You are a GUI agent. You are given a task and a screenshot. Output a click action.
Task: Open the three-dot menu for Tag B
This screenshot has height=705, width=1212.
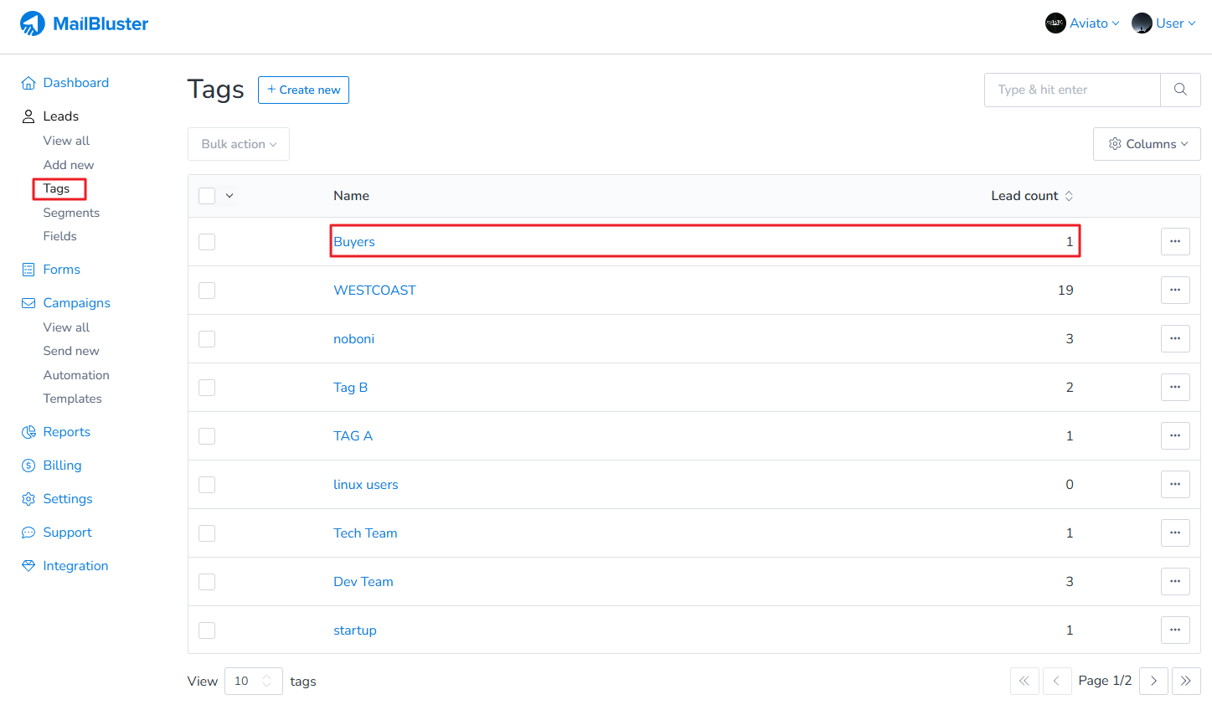pyautogui.click(x=1175, y=387)
